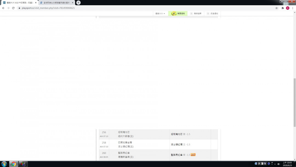Go back to the previous page
The height and width of the screenshot is (167, 296).
[3, 8]
